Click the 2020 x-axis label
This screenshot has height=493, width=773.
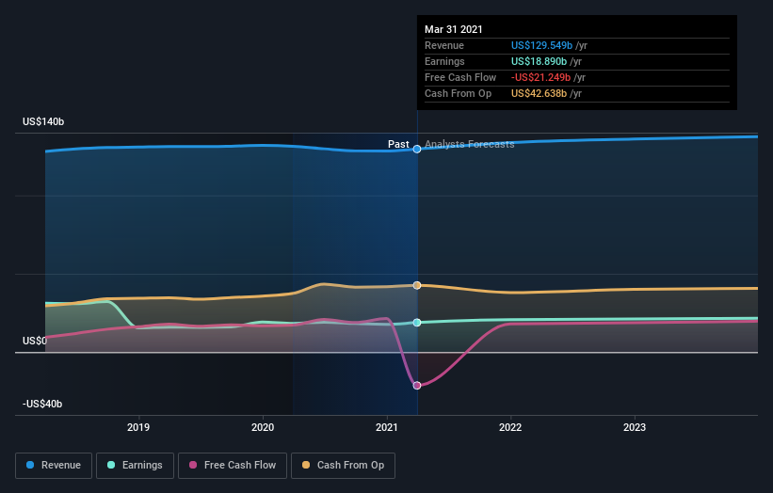tap(263, 427)
